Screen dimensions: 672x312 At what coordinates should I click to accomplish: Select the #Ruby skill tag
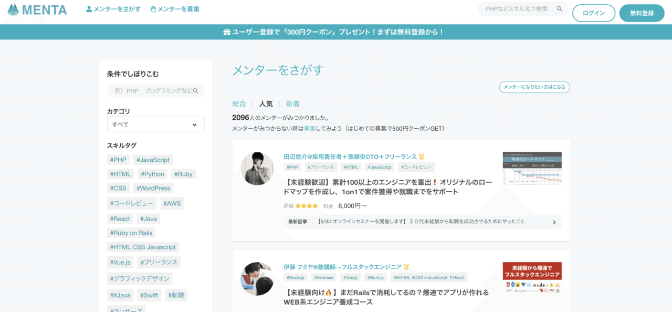coord(183,174)
